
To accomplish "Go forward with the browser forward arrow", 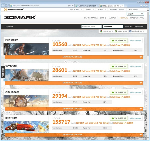I will point(8,6).
